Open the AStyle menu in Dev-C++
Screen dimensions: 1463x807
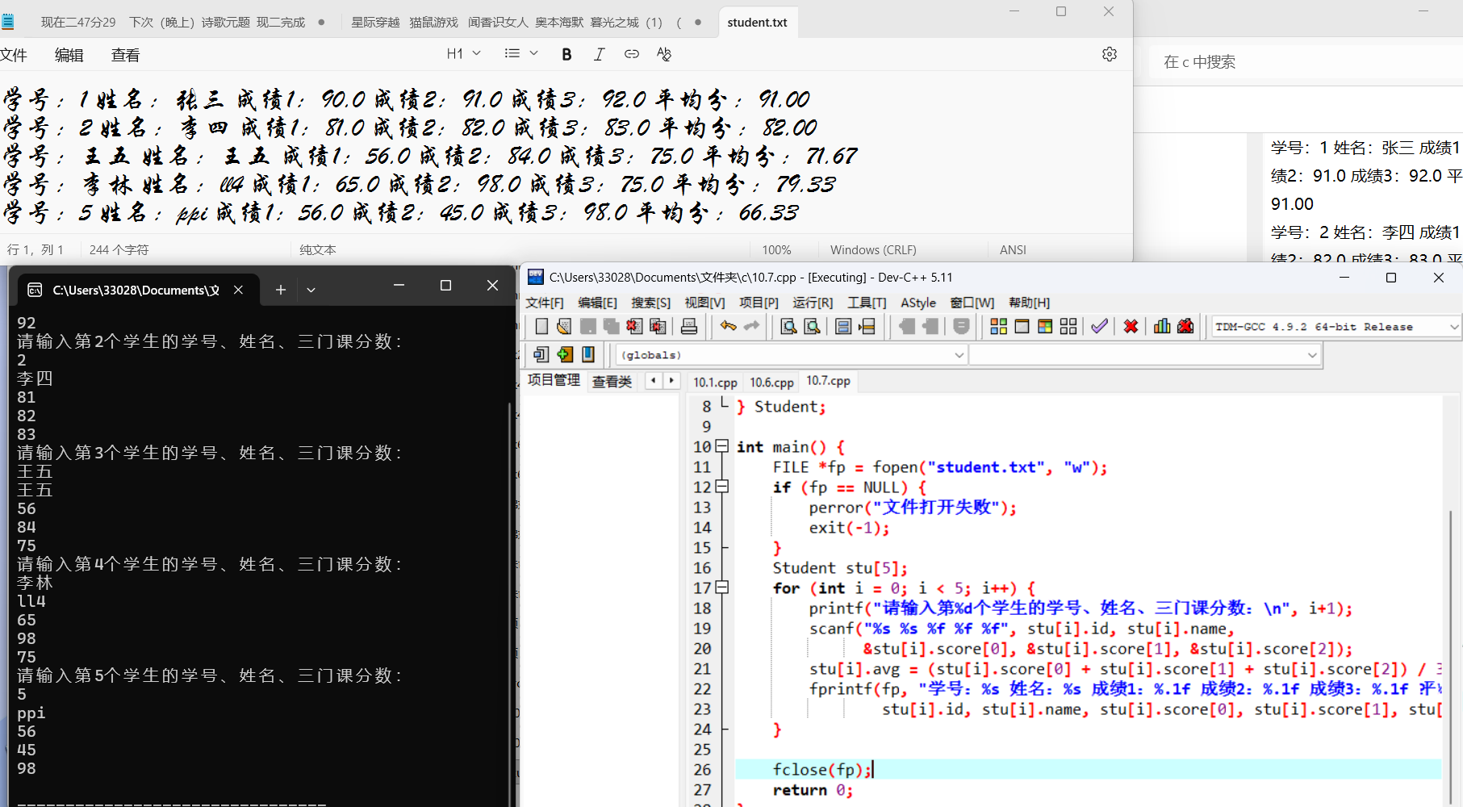918,303
